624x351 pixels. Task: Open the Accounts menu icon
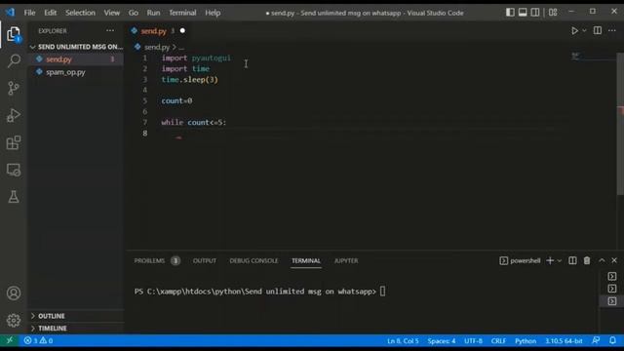pos(14,293)
